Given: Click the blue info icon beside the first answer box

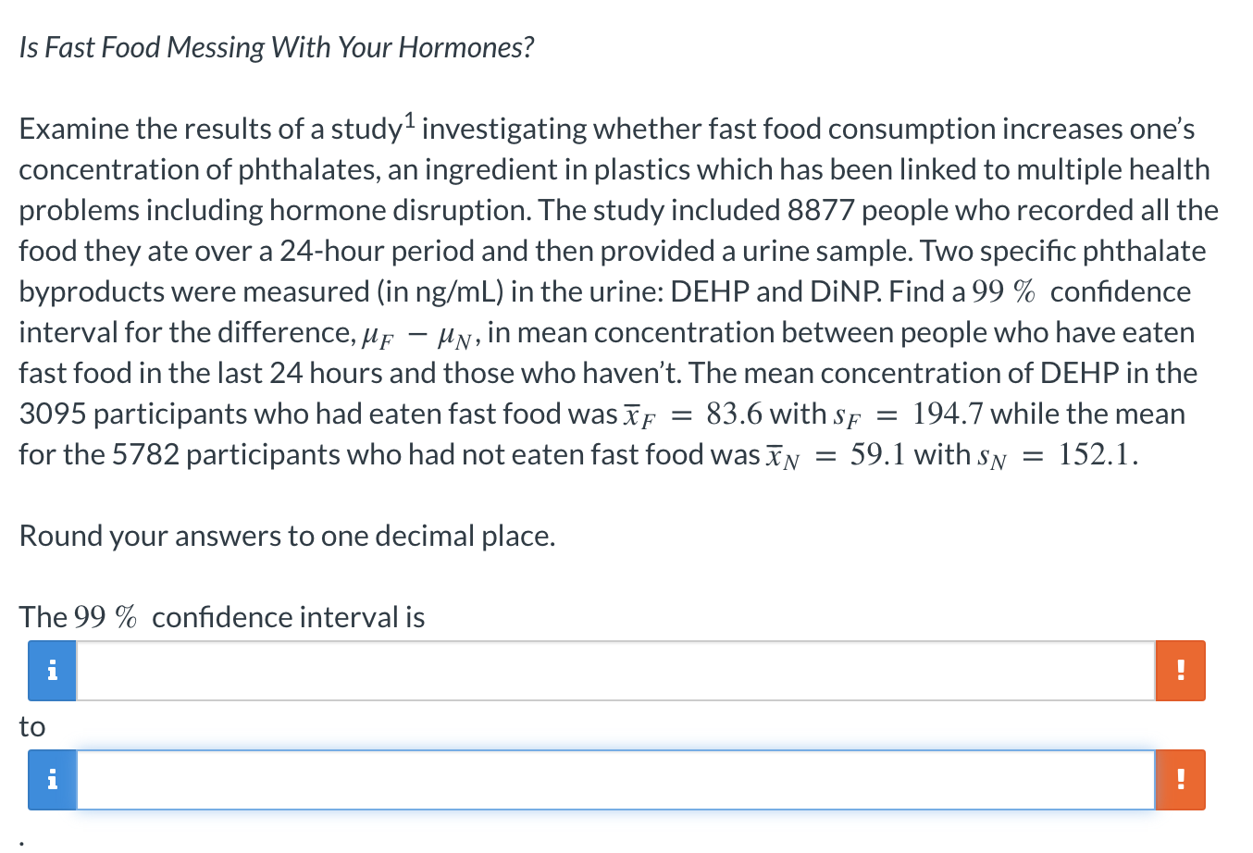Looking at the screenshot, I should click(51, 670).
